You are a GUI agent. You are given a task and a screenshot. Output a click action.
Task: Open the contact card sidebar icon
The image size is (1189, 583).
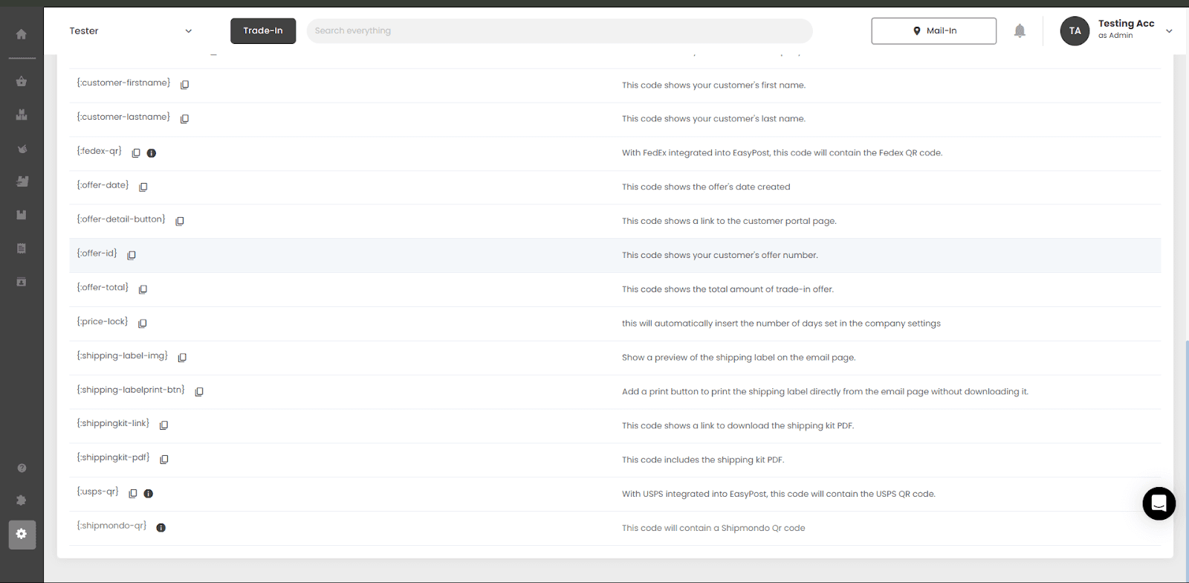point(22,282)
